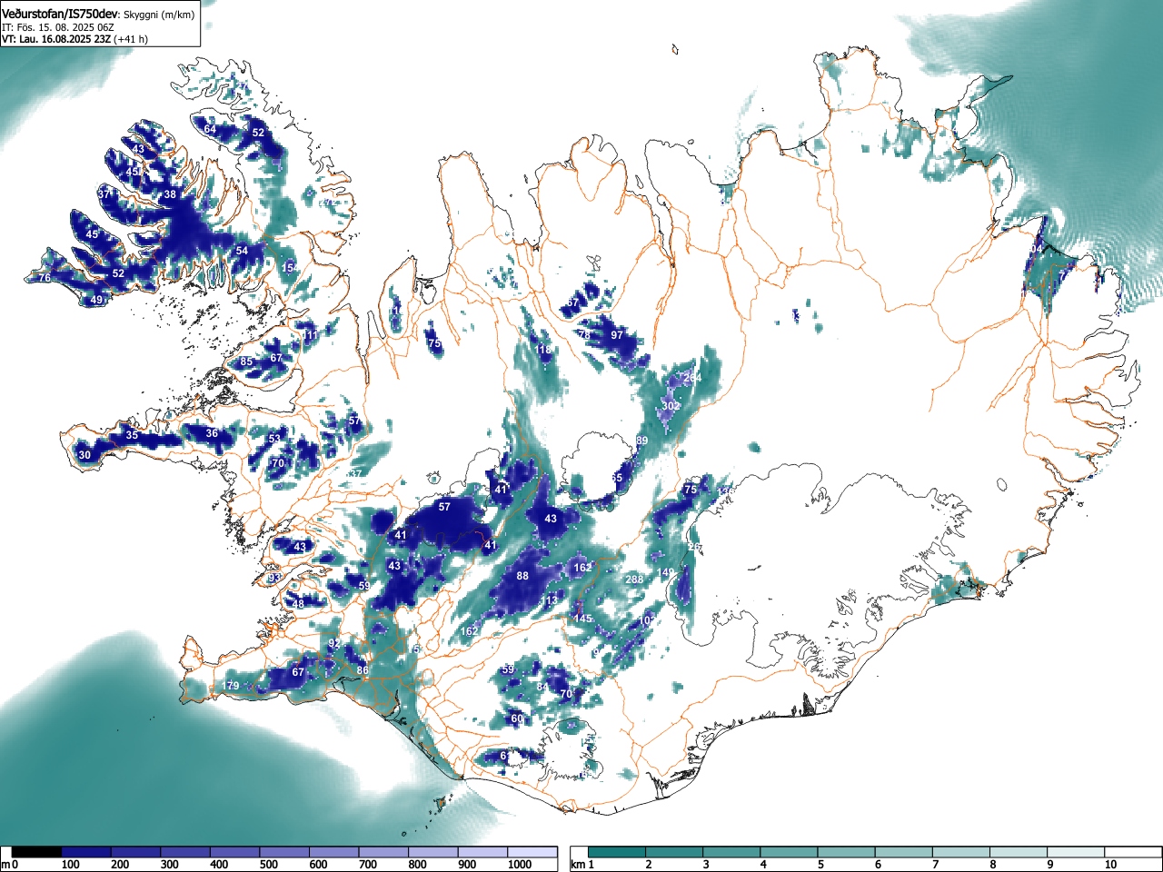Click the '100' tick label on metre scale
The width and height of the screenshot is (1163, 872).
click(x=70, y=865)
